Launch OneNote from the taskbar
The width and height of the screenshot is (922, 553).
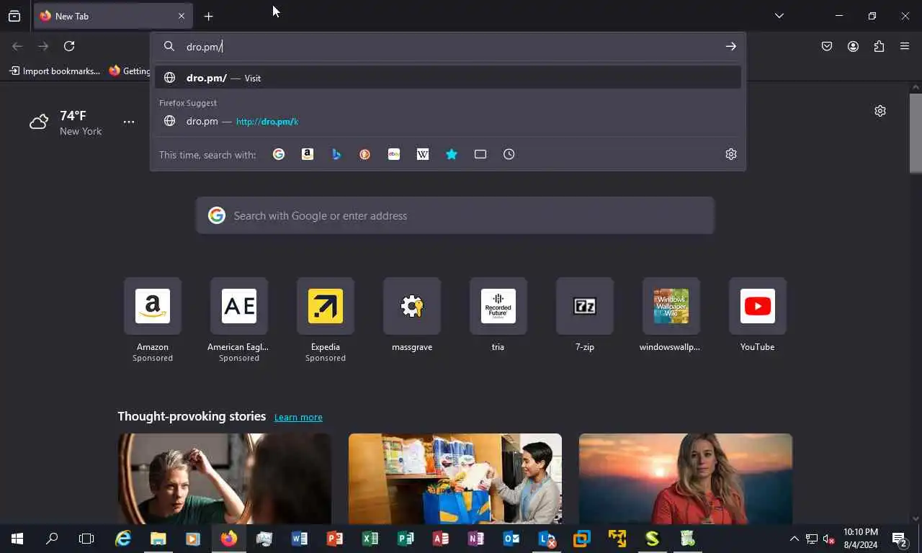pos(476,539)
